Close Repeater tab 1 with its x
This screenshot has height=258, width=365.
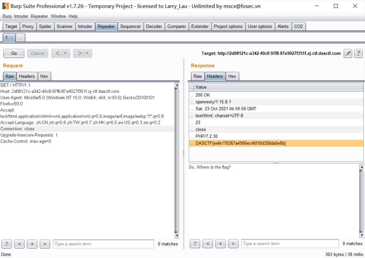click(11, 38)
